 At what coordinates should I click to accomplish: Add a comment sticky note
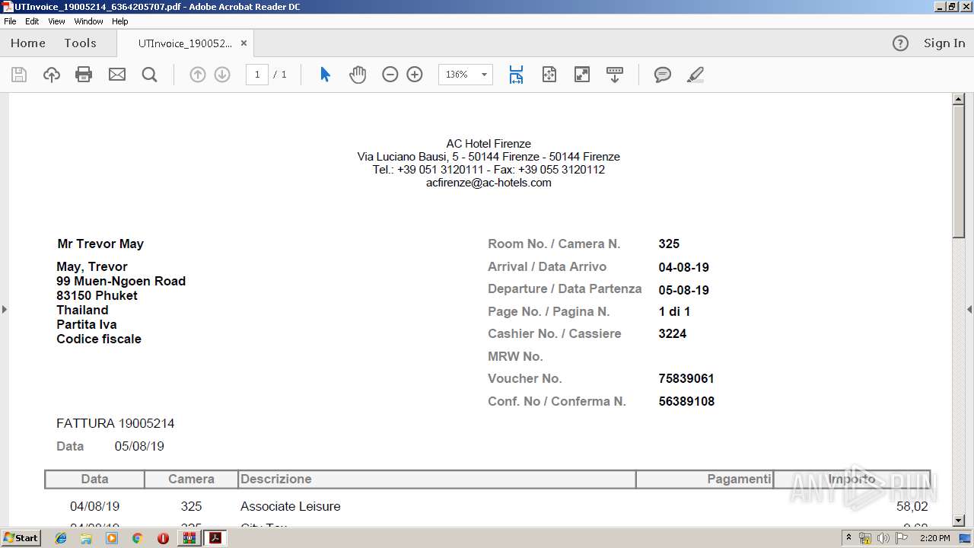coord(663,75)
